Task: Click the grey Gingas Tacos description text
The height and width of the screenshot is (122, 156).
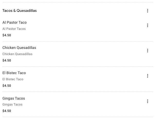Action: (13, 104)
